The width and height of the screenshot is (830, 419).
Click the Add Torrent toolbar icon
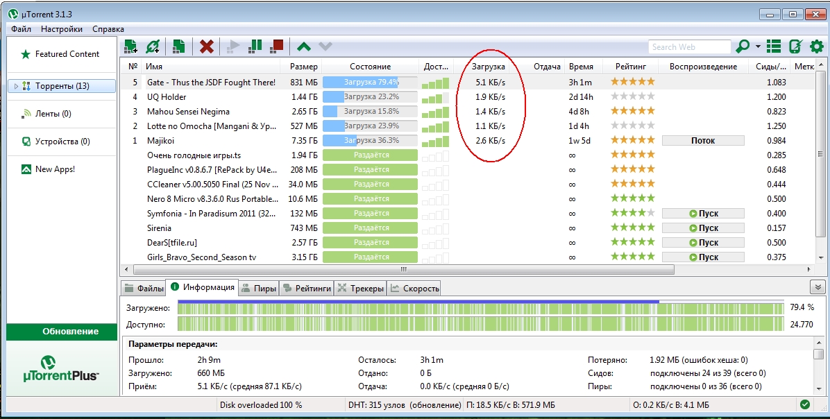(130, 46)
